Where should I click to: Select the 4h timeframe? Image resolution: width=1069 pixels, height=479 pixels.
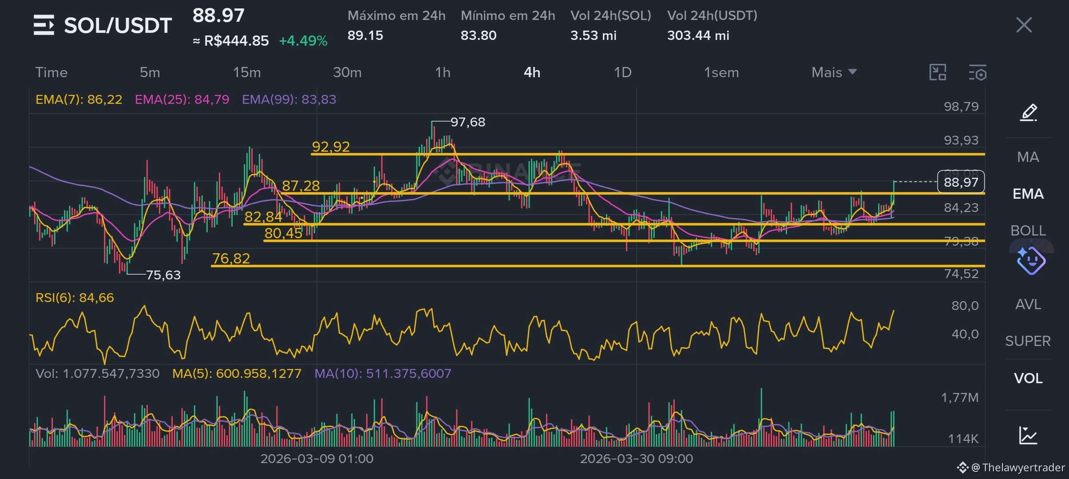point(532,72)
